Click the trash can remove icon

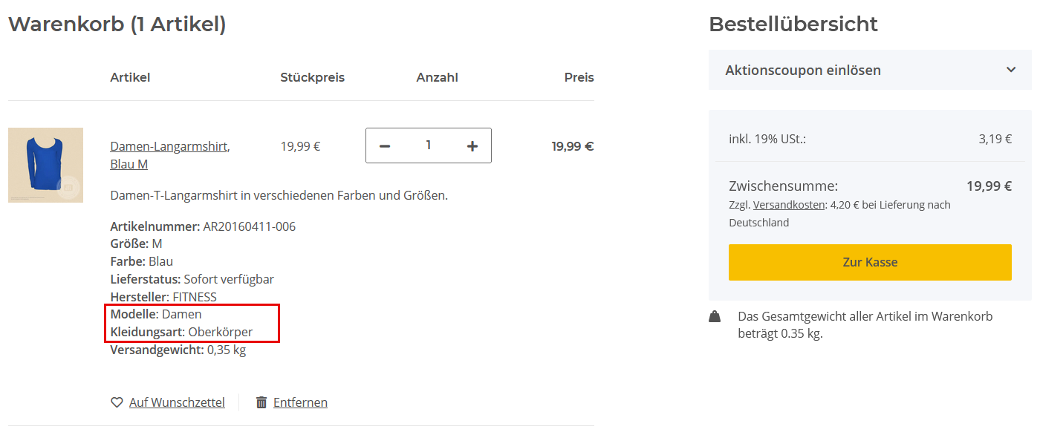click(x=261, y=402)
